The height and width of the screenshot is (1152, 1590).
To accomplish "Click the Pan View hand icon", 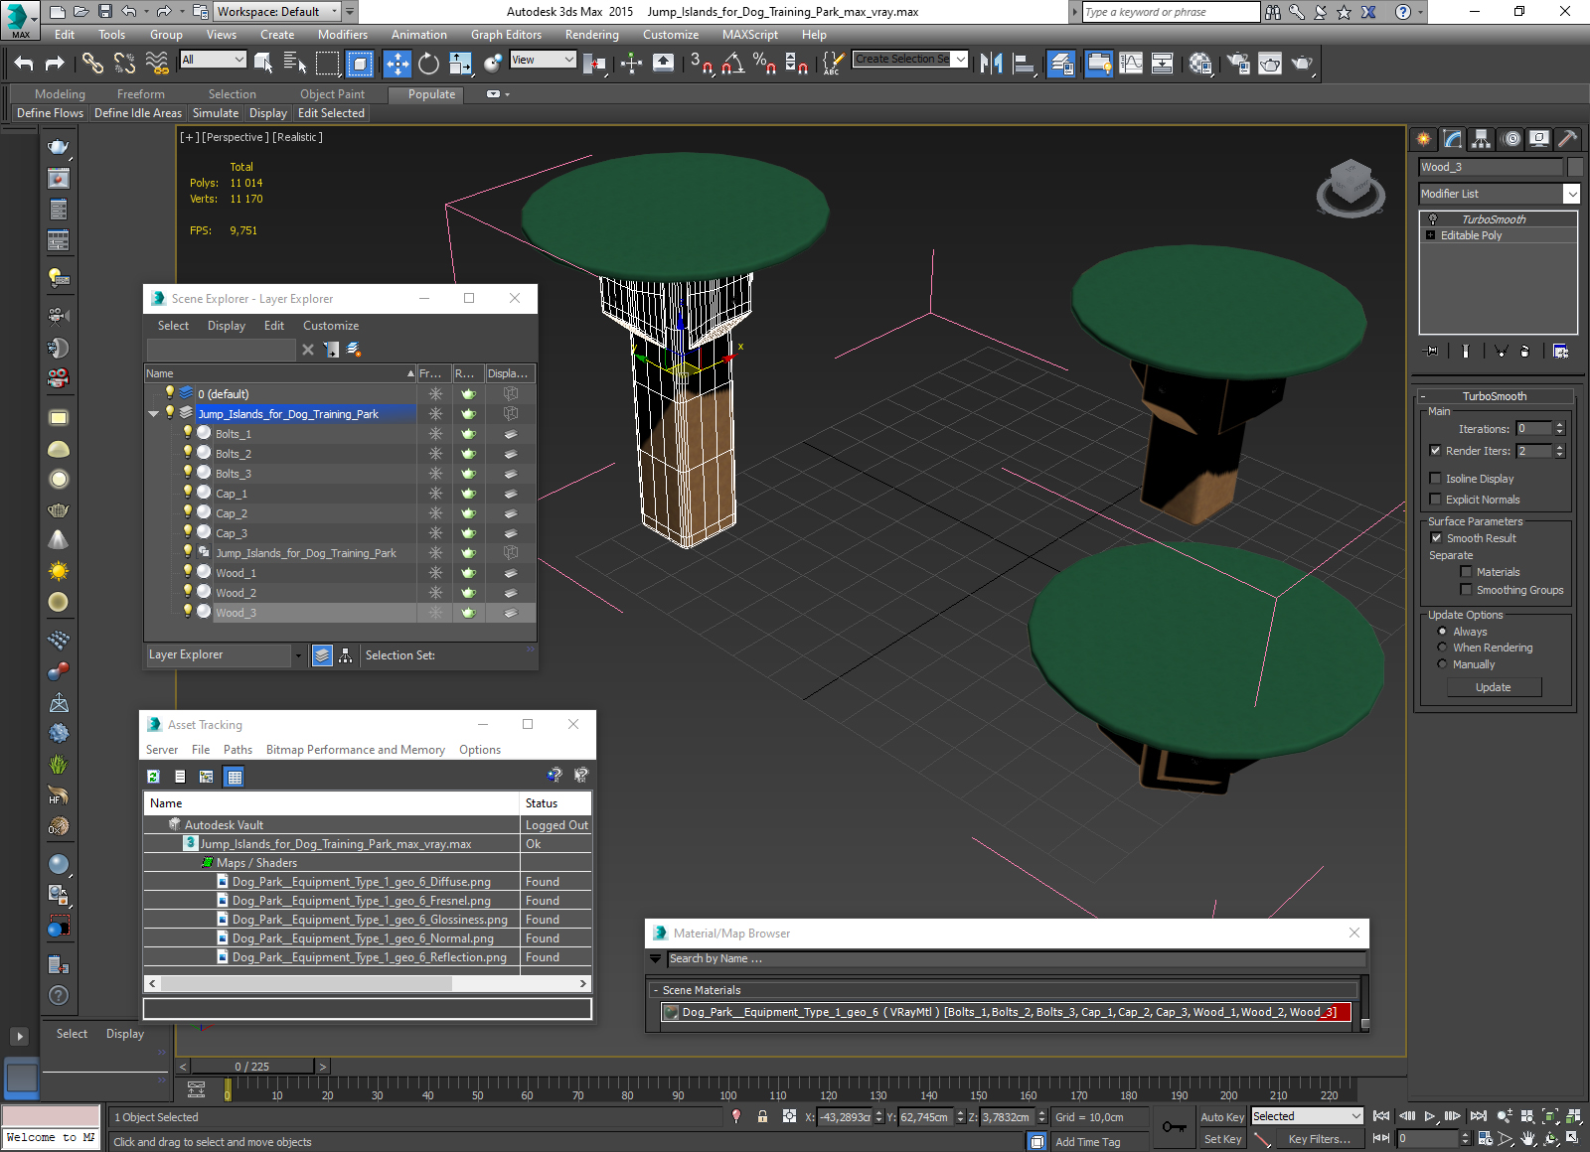I will [x=1527, y=1139].
